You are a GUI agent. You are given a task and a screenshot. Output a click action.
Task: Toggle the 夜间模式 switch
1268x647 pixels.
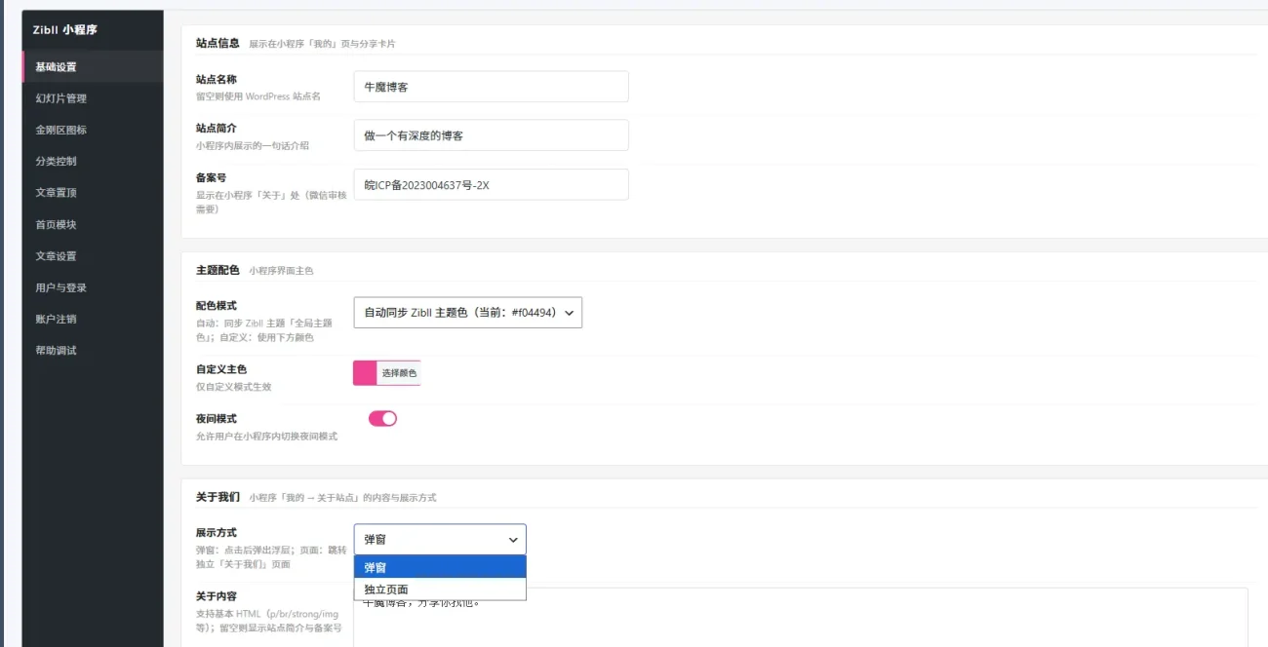pos(382,418)
